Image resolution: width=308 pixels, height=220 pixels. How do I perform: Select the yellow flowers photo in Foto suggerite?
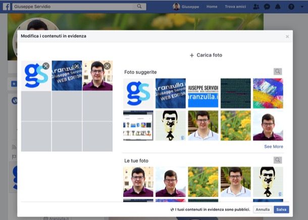click(x=235, y=125)
